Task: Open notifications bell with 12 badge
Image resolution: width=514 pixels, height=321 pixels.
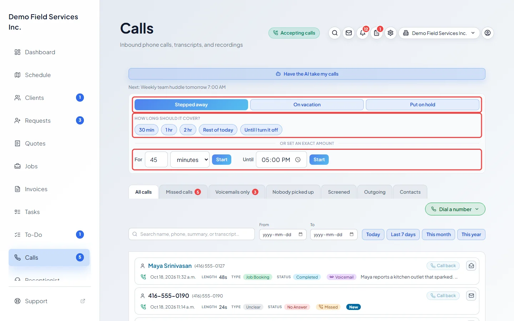Action: point(363,33)
